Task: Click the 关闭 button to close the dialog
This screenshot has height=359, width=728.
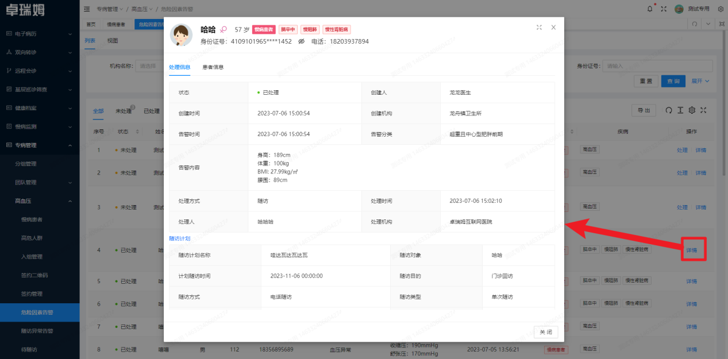Action: (545, 331)
